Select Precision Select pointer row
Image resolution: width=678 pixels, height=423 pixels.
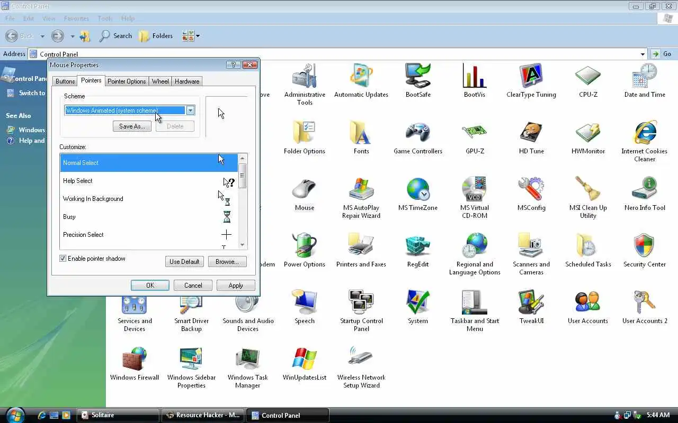[149, 235]
